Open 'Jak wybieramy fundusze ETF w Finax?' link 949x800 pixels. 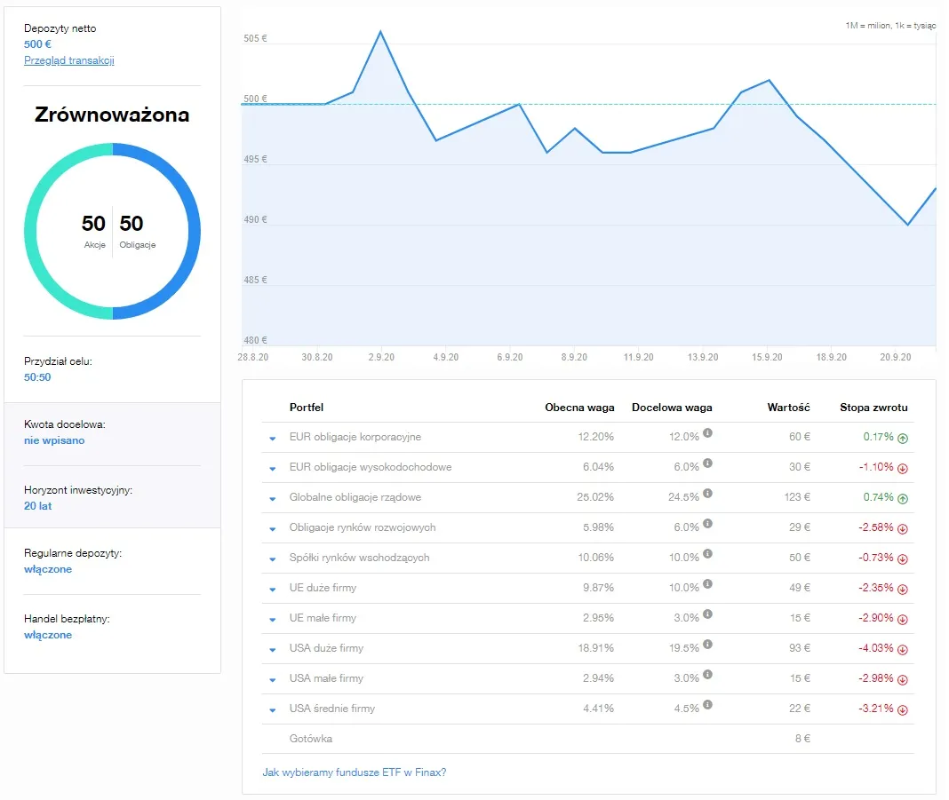[x=354, y=772]
